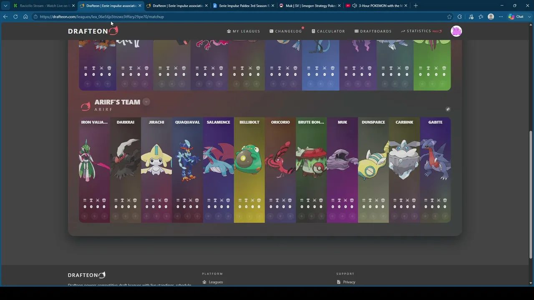Open the browser settings and more menu
This screenshot has height=300, width=534.
click(501, 17)
